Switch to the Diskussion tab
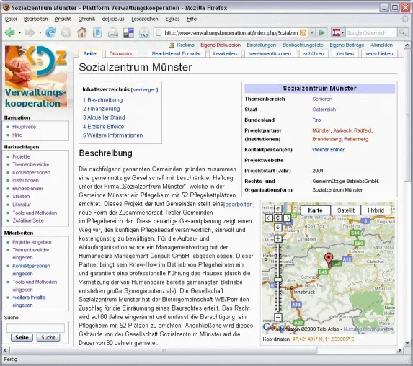Image resolution: width=413 pixels, height=366 pixels. 121,54
